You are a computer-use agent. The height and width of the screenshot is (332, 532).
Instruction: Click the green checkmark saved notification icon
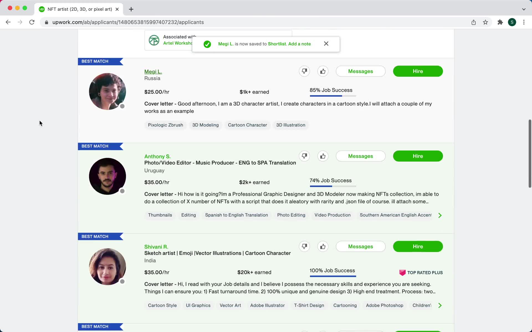pyautogui.click(x=207, y=43)
